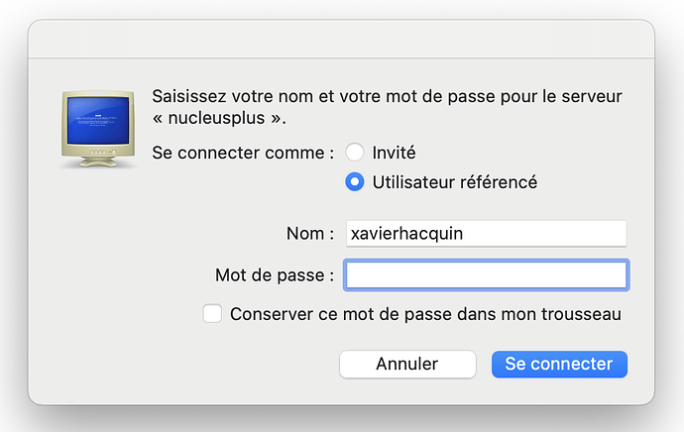Click the nucleusplus server prompt text
The image size is (684, 432).
tap(387, 107)
